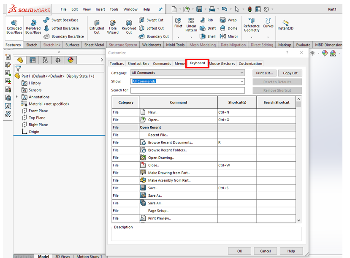
Task: Switch to the Sheet Metal tab
Action: 93,45
